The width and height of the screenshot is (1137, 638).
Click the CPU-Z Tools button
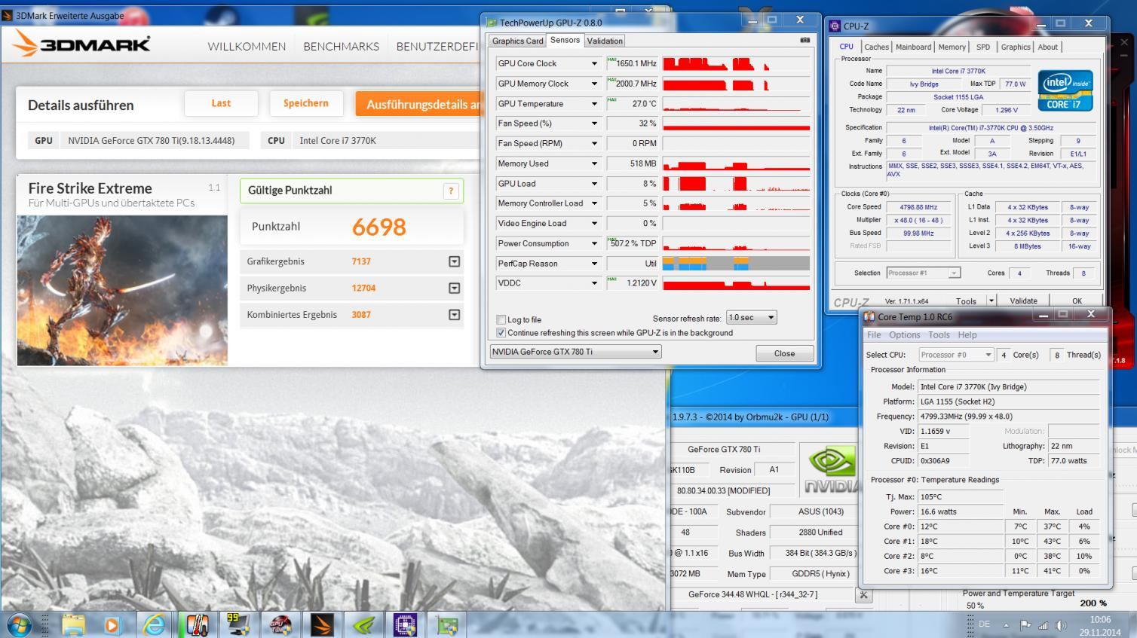[966, 301]
